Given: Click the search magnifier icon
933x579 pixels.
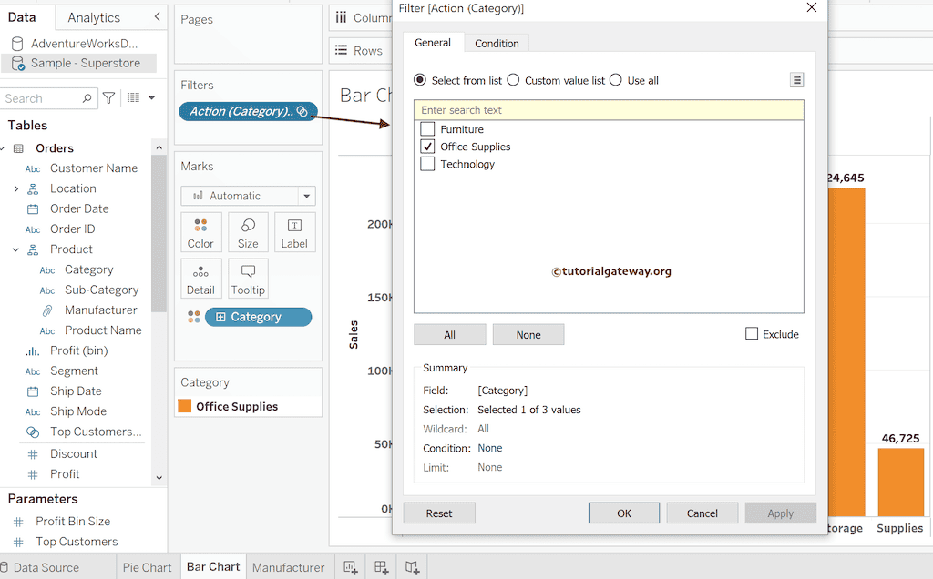Looking at the screenshot, I should point(87,98).
